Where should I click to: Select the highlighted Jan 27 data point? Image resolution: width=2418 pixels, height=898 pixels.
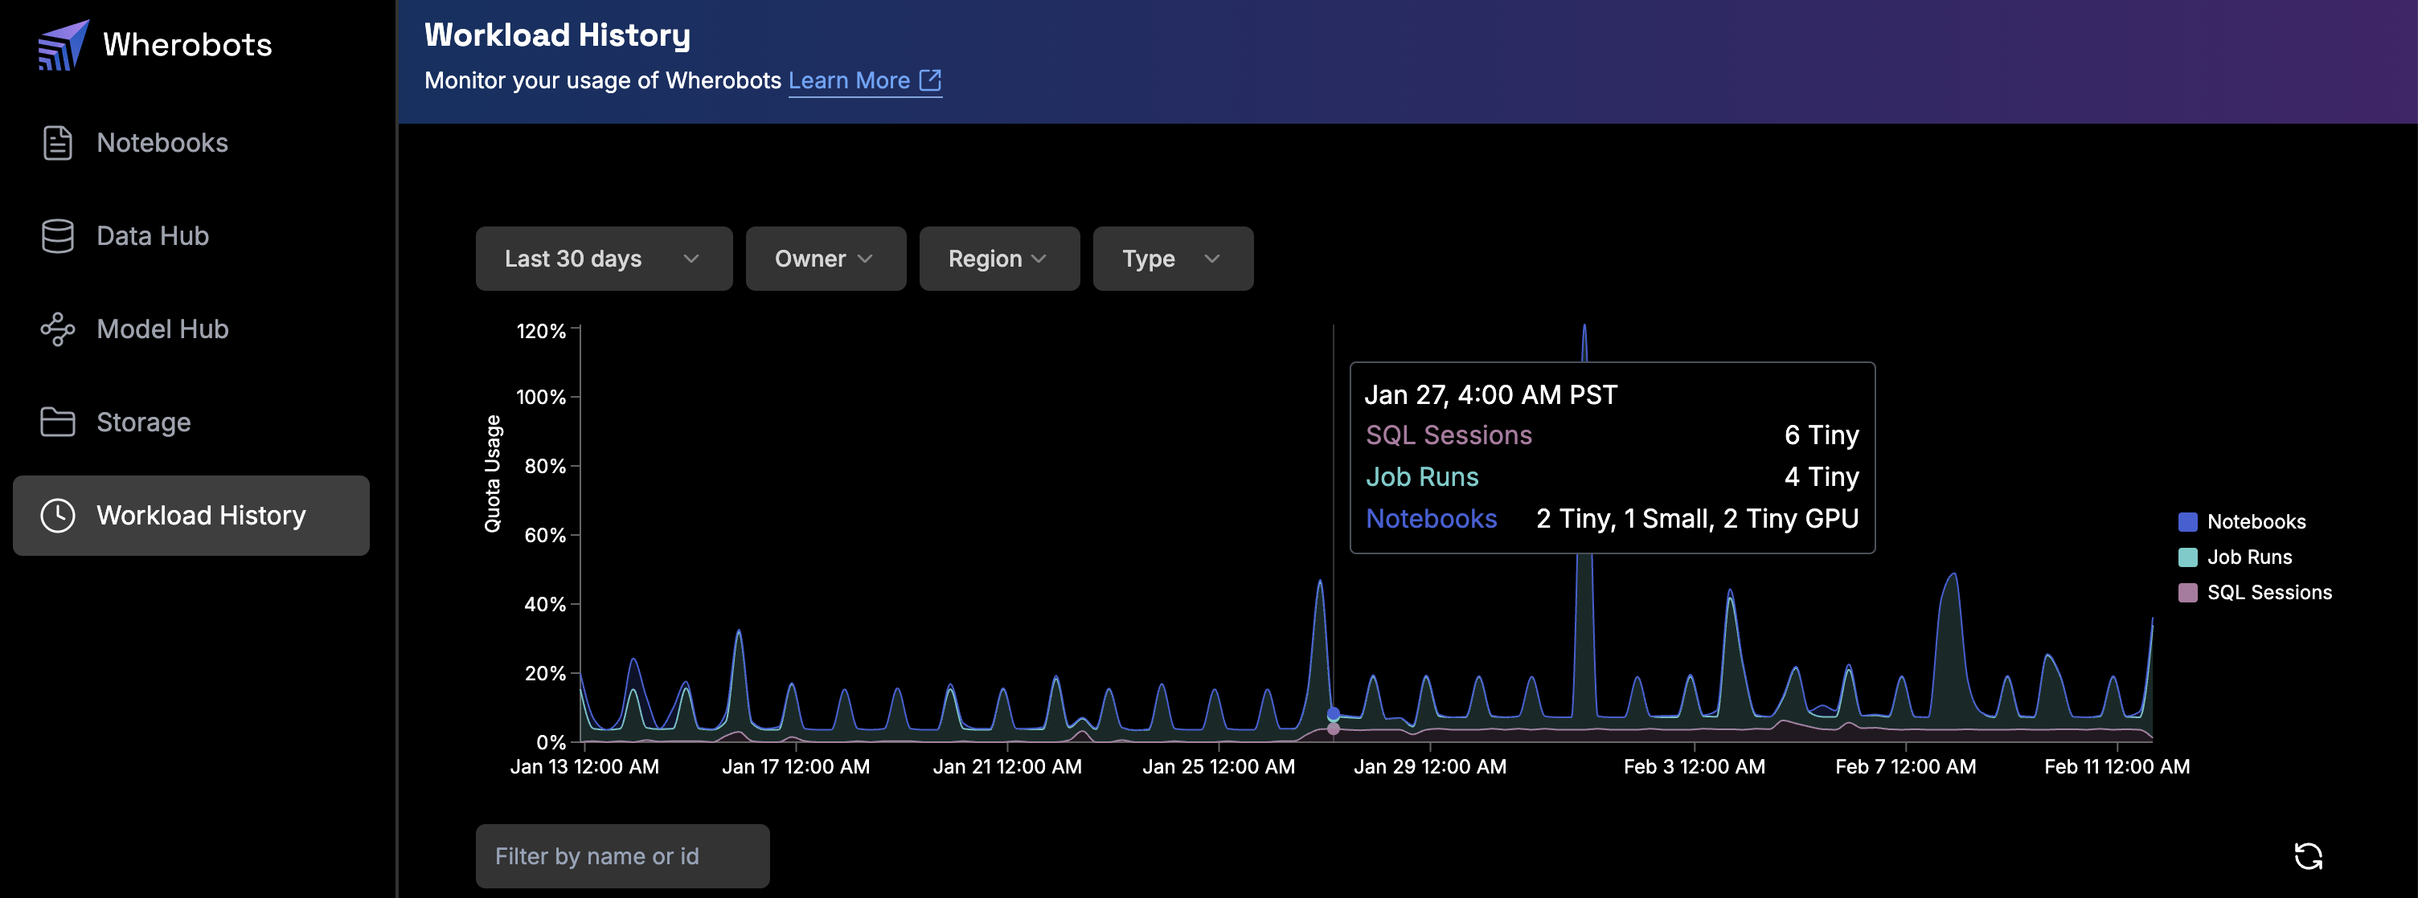pyautogui.click(x=1332, y=712)
